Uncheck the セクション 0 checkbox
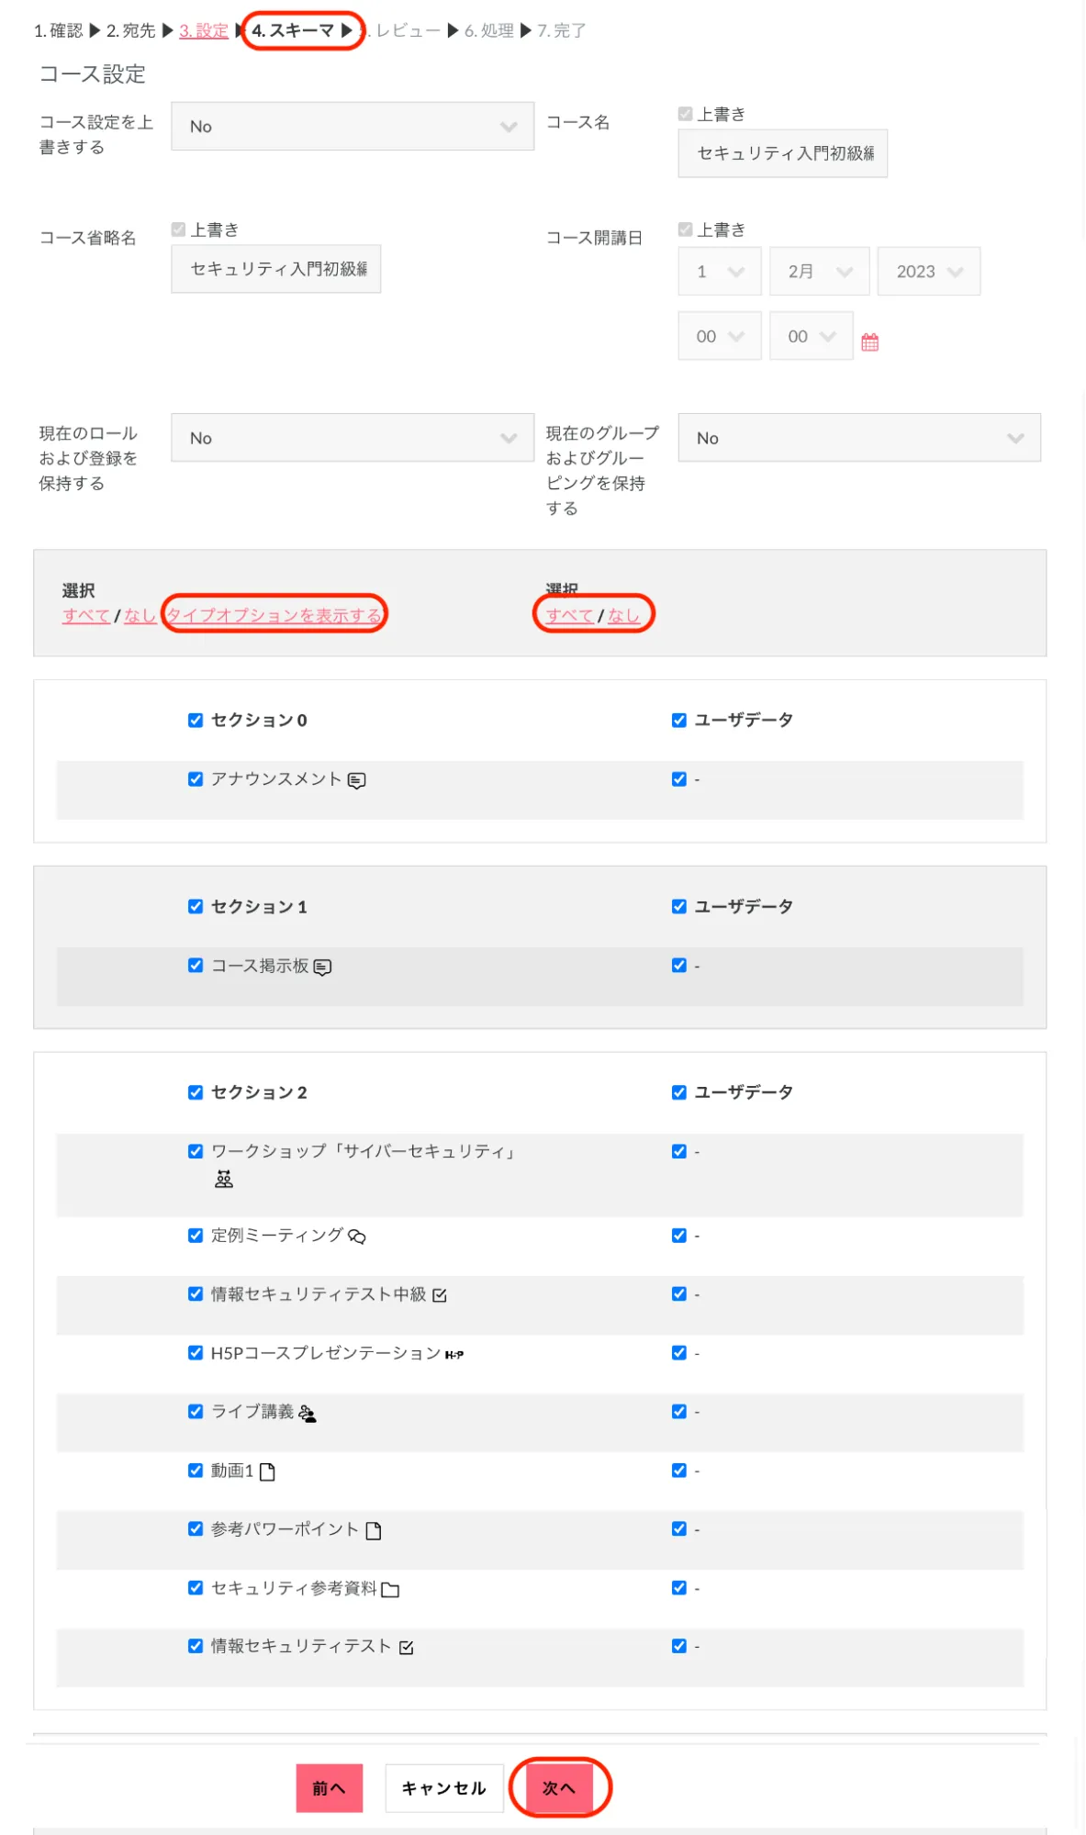Screen dimensions: 1086x1835 point(196,721)
